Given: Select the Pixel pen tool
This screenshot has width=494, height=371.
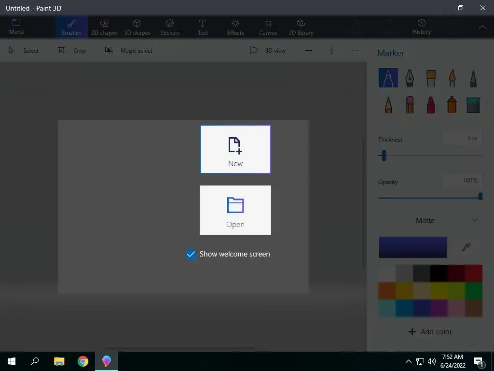Looking at the screenshot, I should [473, 78].
